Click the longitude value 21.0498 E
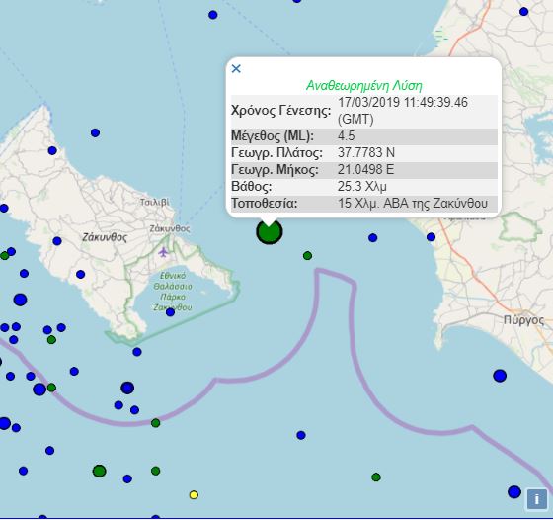Screen dimensions: 553x520 tap(365, 169)
